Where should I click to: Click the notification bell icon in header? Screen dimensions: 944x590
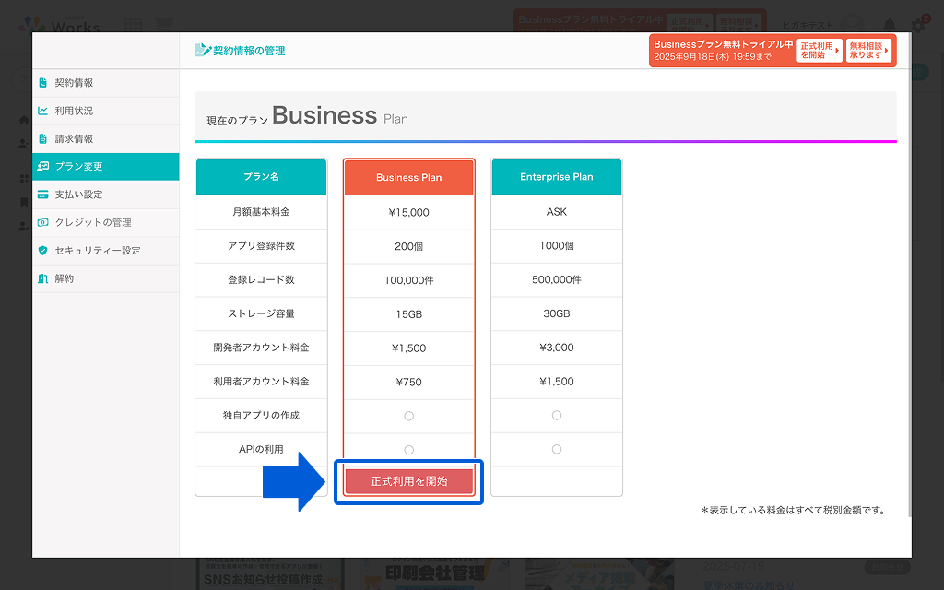tap(890, 26)
